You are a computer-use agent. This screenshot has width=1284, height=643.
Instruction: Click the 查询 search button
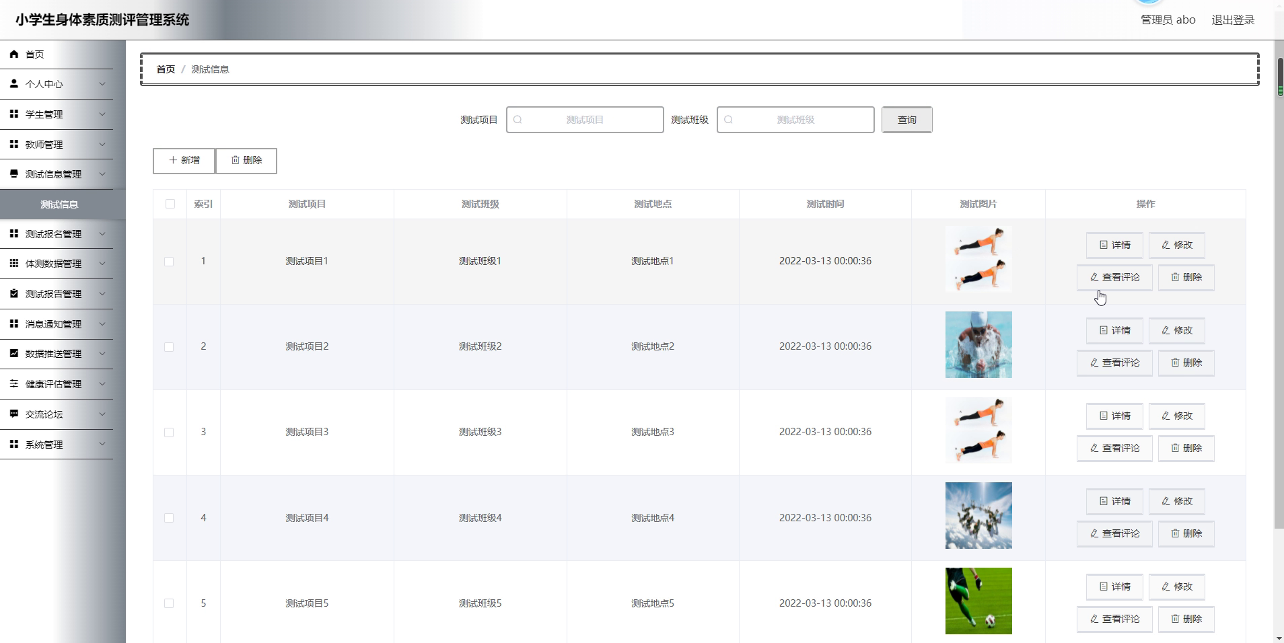pyautogui.click(x=906, y=120)
